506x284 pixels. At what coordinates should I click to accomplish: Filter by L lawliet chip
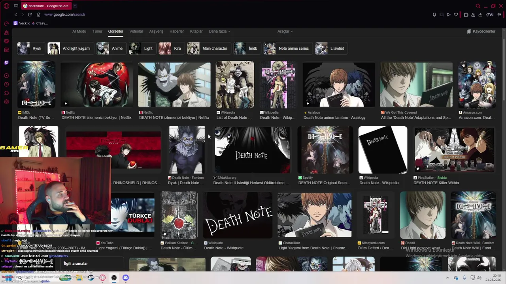(331, 49)
